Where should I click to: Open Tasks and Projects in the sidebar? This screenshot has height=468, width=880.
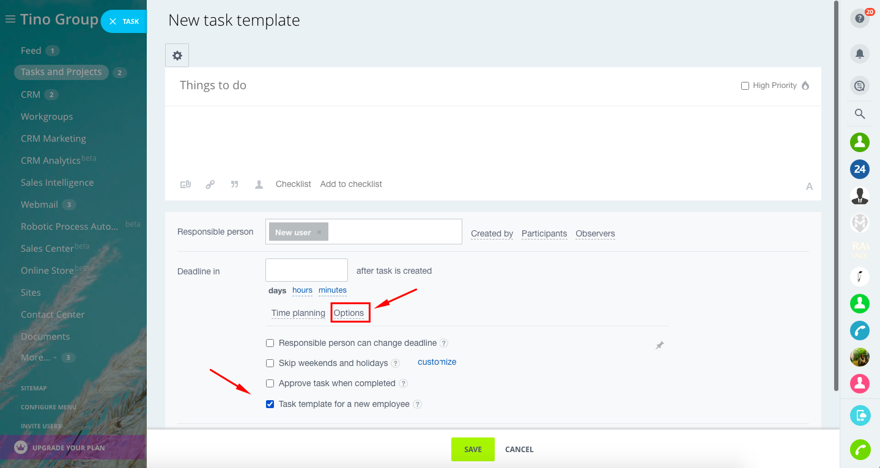(61, 72)
